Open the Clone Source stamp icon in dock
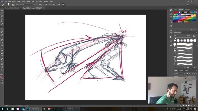 point(171,25)
